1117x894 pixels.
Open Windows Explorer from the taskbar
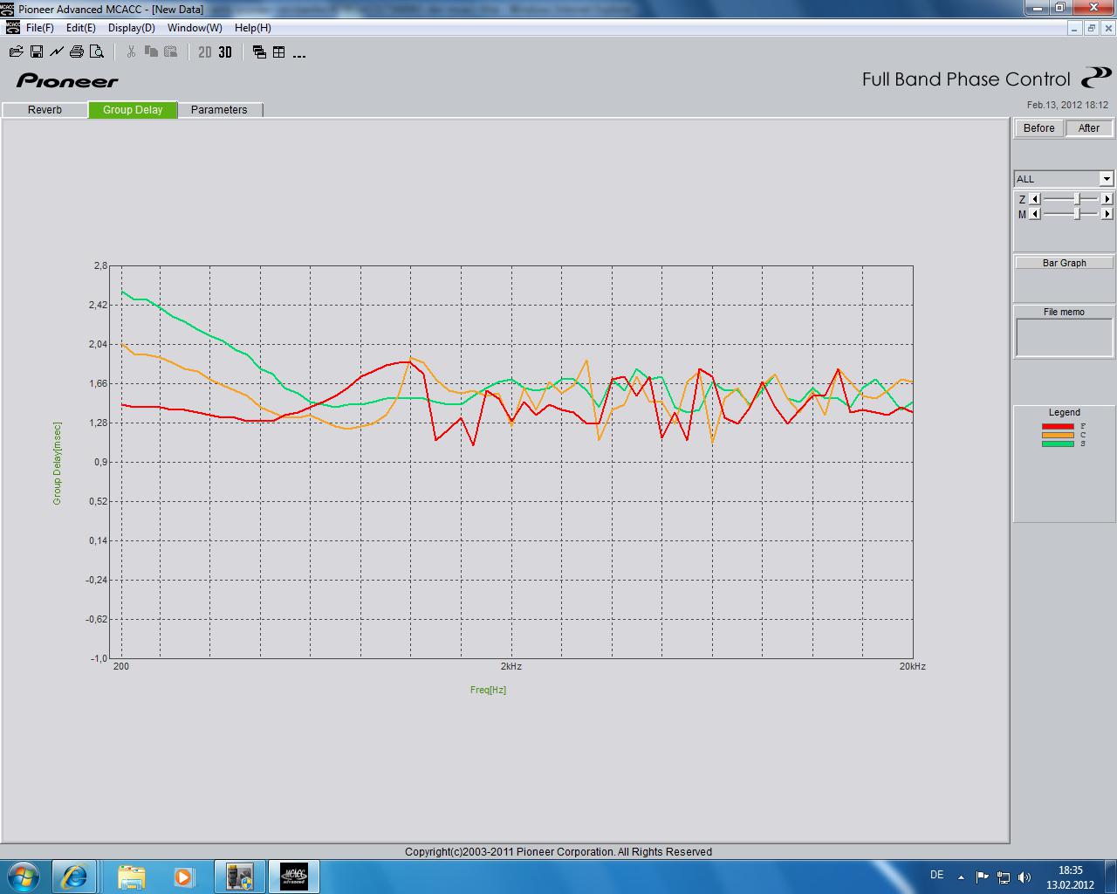coord(131,876)
